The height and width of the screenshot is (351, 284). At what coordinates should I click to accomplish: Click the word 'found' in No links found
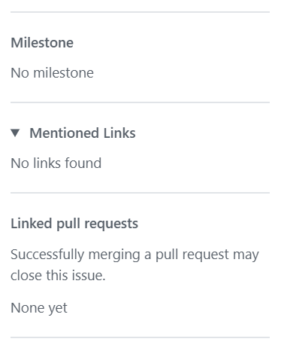pyautogui.click(x=83, y=163)
